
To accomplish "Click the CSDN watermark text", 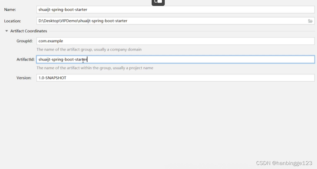I will pyautogui.click(x=263, y=163).
